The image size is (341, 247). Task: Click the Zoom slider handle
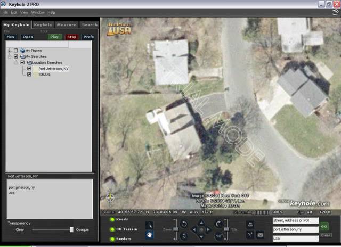point(176,229)
